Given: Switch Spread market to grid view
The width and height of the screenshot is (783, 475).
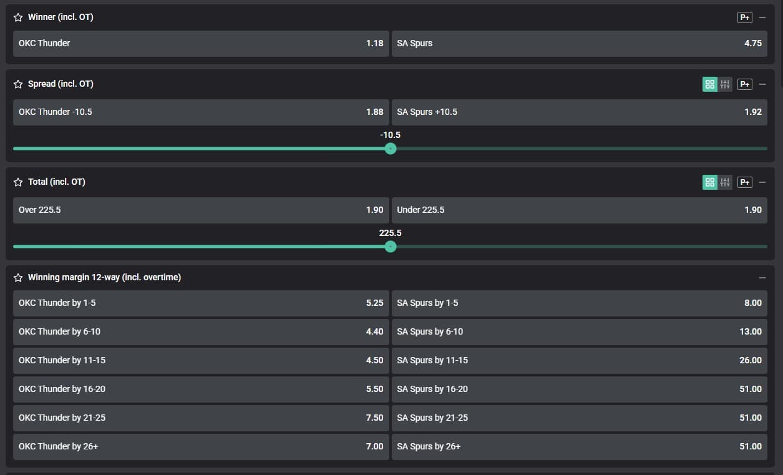Looking at the screenshot, I should click(710, 84).
